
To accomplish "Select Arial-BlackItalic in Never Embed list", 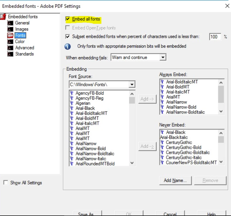I will [x=174, y=137].
